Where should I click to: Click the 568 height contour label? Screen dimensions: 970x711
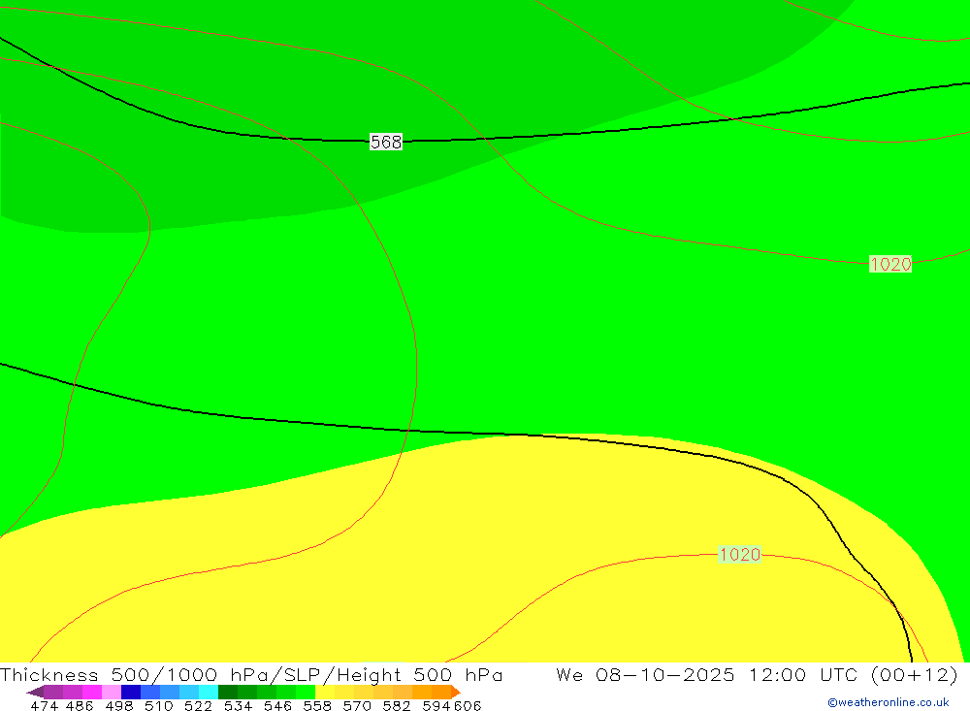[x=386, y=142]
